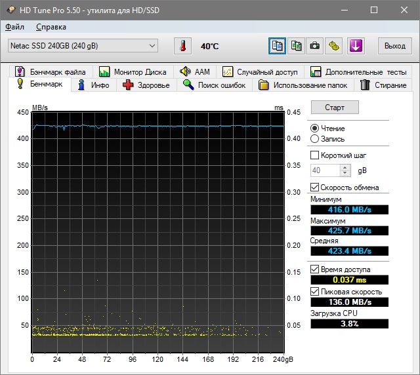This screenshot has height=375, width=420.
Task: Open the Здоровье tab
Action: tap(146, 85)
